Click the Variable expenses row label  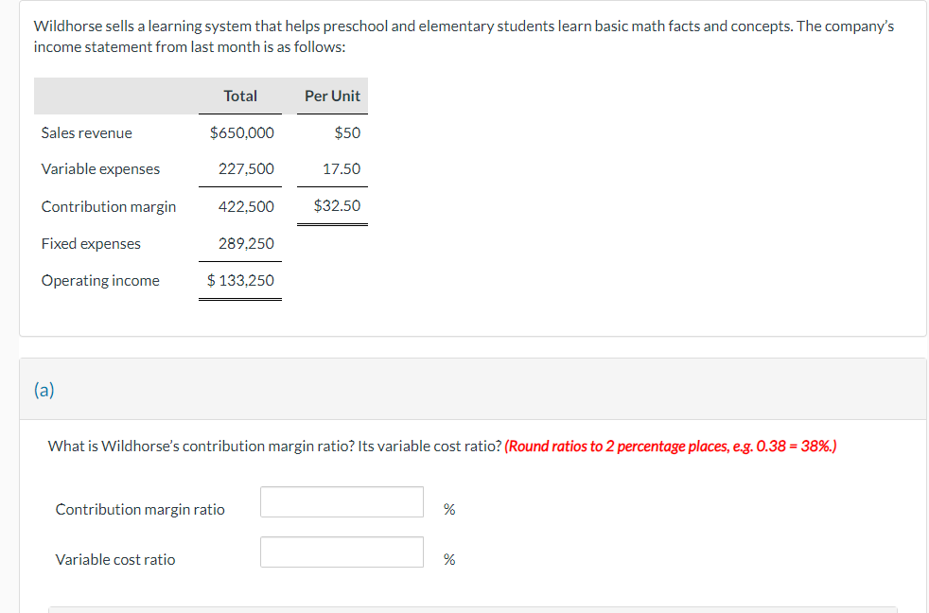(x=100, y=168)
